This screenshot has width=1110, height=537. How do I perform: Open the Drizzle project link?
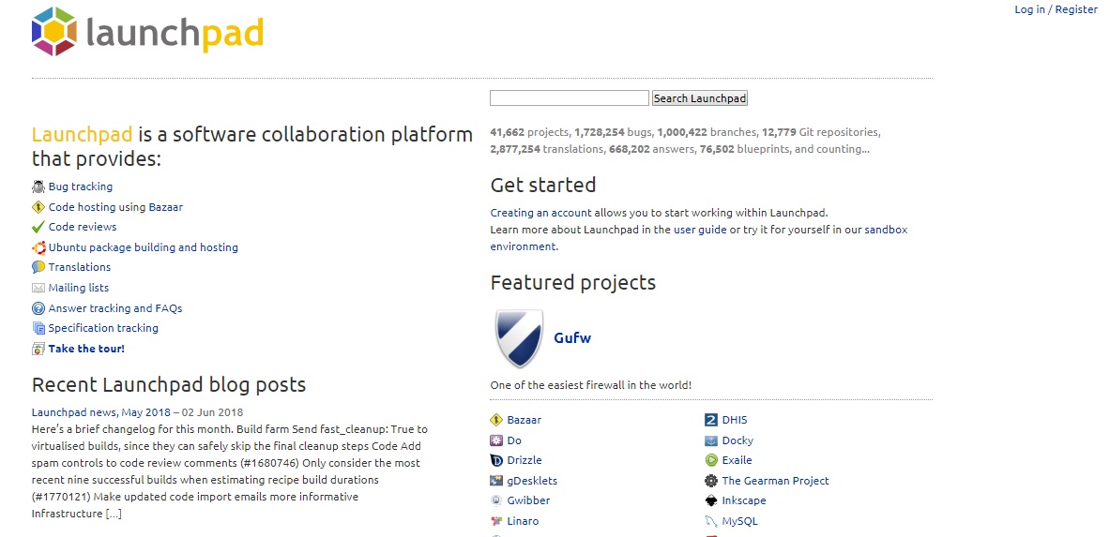pyautogui.click(x=525, y=460)
